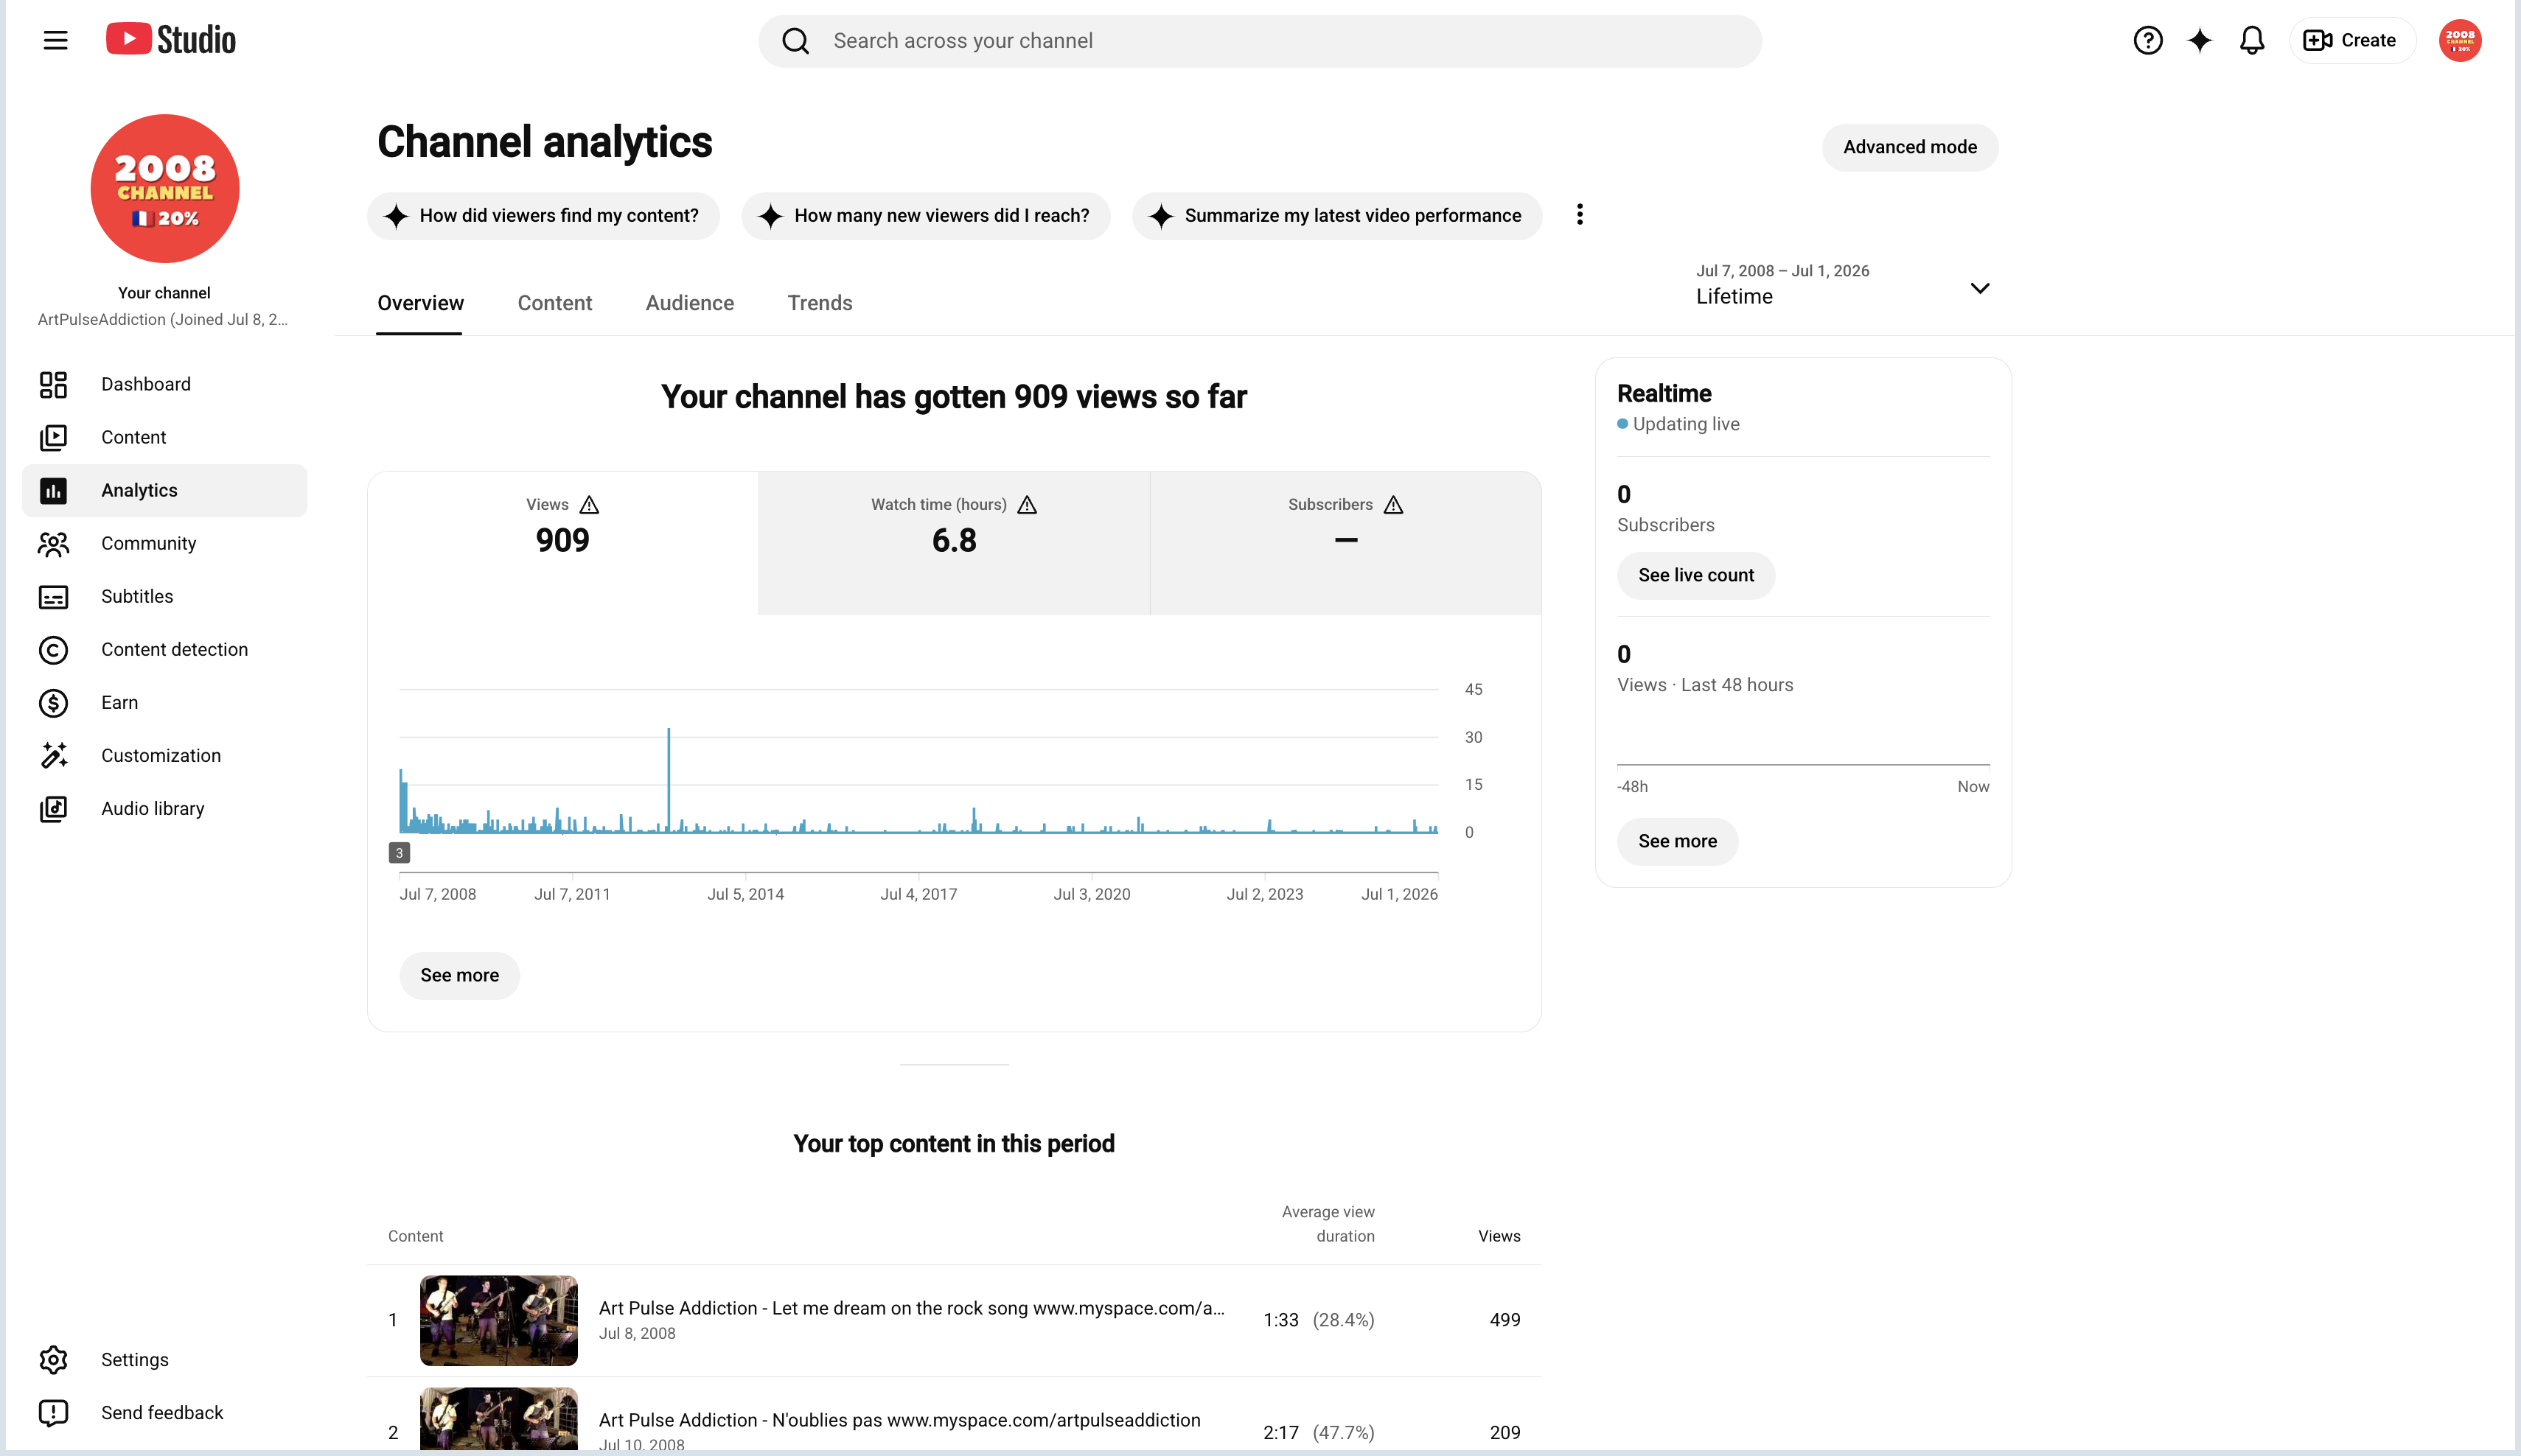Click the Views column header

(1499, 1236)
